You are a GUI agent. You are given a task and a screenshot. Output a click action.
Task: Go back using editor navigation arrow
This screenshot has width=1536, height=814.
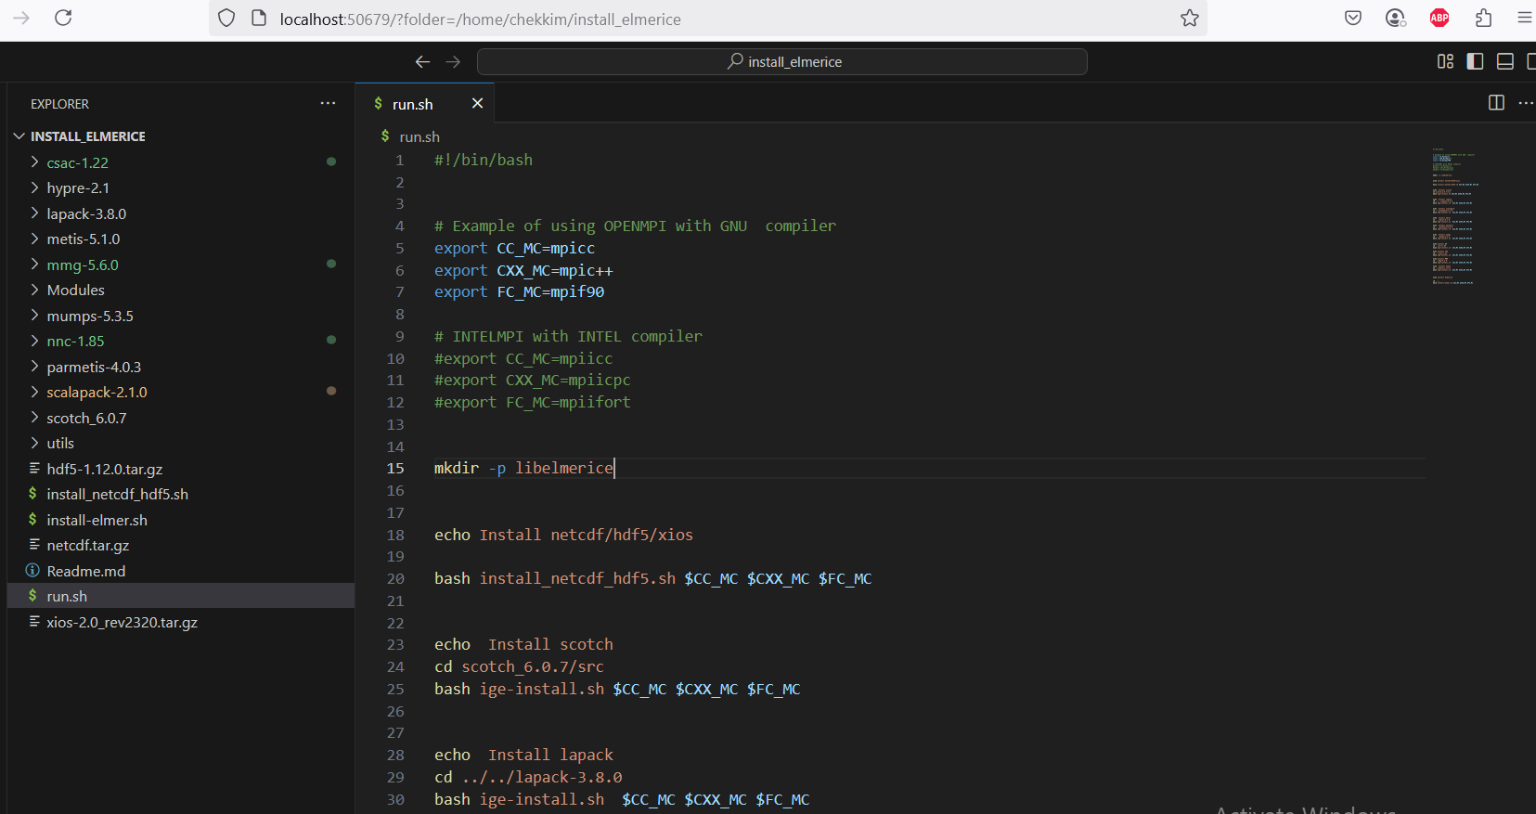click(422, 61)
